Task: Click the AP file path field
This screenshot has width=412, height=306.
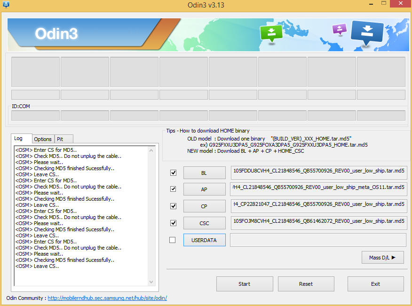Action: 319,189
